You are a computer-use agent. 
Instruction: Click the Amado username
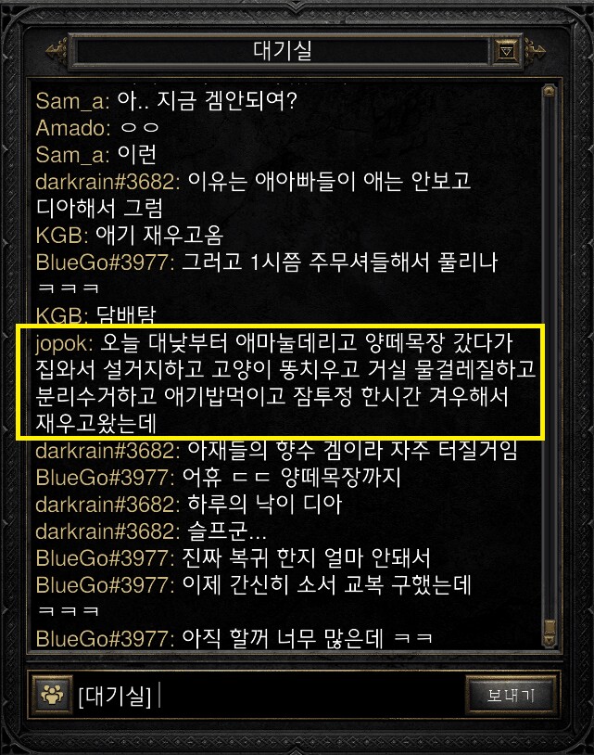(73, 128)
